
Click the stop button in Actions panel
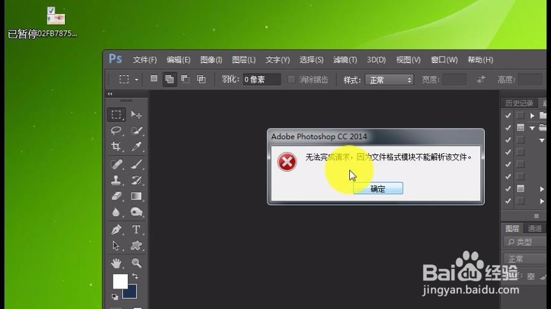536,216
